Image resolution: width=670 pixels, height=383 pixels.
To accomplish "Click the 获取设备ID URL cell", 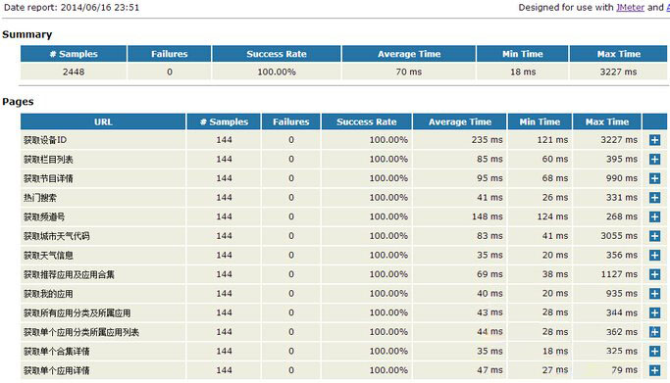I will [103, 140].
